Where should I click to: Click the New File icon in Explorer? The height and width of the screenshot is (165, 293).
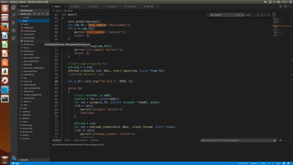pyautogui.click(x=35, y=14)
